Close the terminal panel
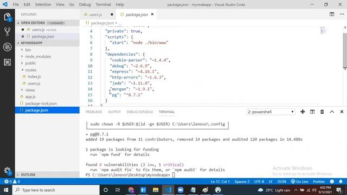 [x=342, y=112]
